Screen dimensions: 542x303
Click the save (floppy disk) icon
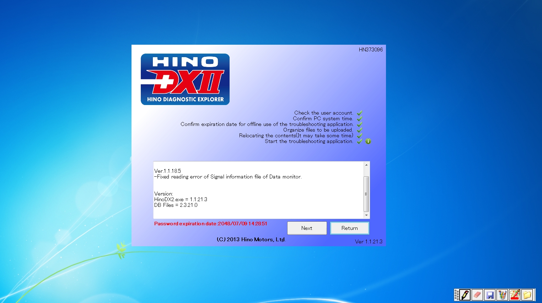[x=490, y=295]
